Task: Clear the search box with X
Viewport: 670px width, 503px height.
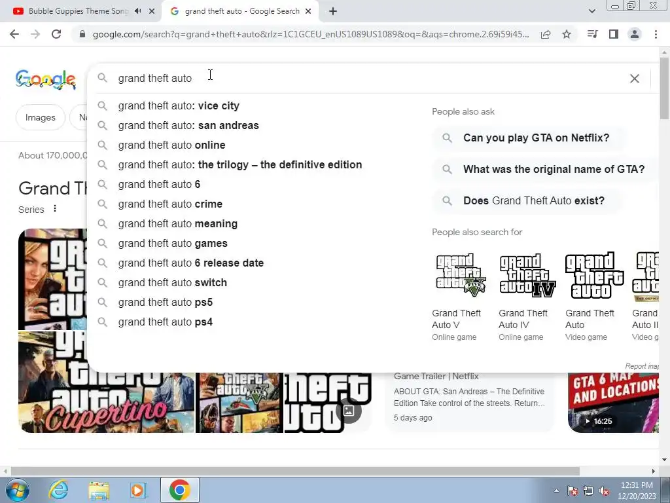Action: (635, 79)
